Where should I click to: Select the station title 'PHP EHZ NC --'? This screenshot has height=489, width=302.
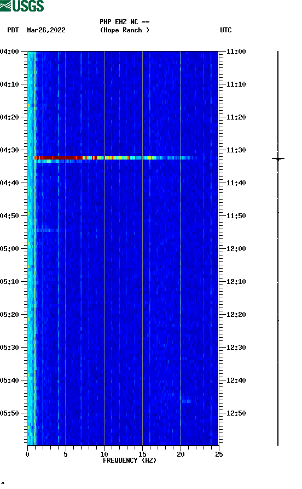(x=125, y=22)
